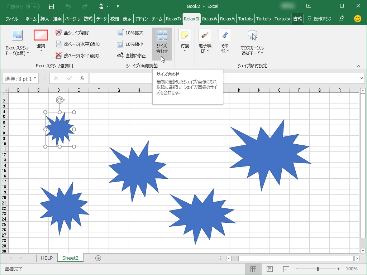Select row 12 header
The image size is (367, 275).
coord(4,155)
